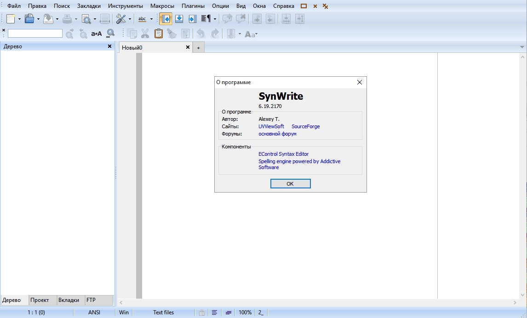This screenshot has height=318, width=527.
Task: Click OK in the О программе dialog
Action: [x=290, y=184]
